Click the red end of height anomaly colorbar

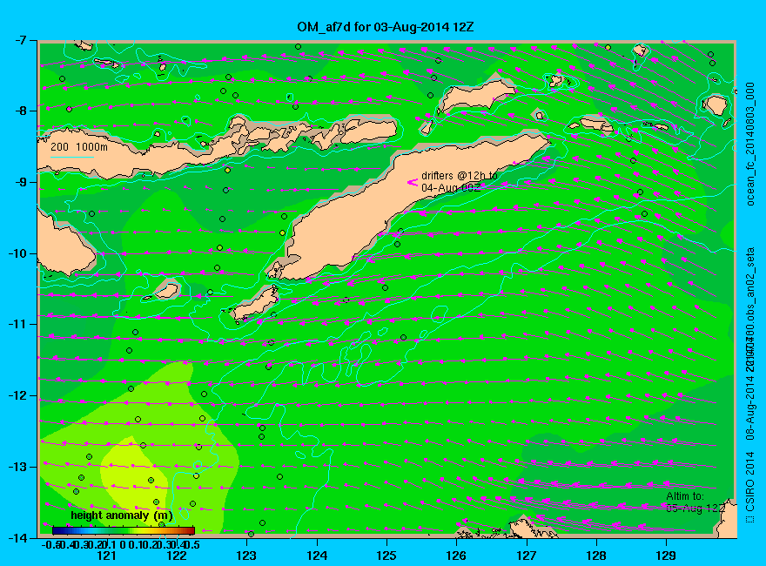click(192, 530)
